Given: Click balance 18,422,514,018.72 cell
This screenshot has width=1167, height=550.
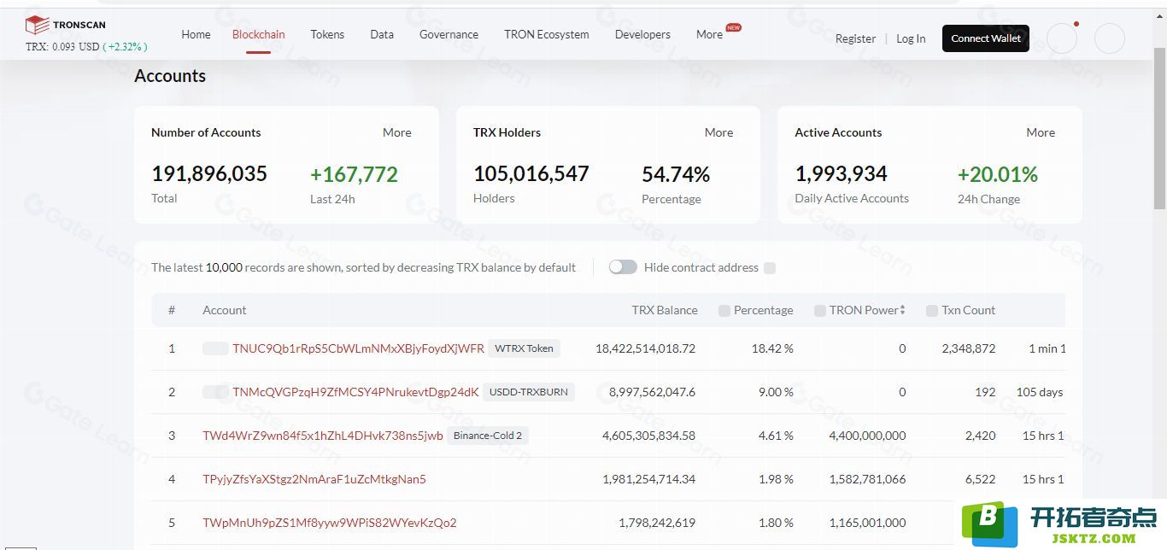Looking at the screenshot, I should [645, 348].
